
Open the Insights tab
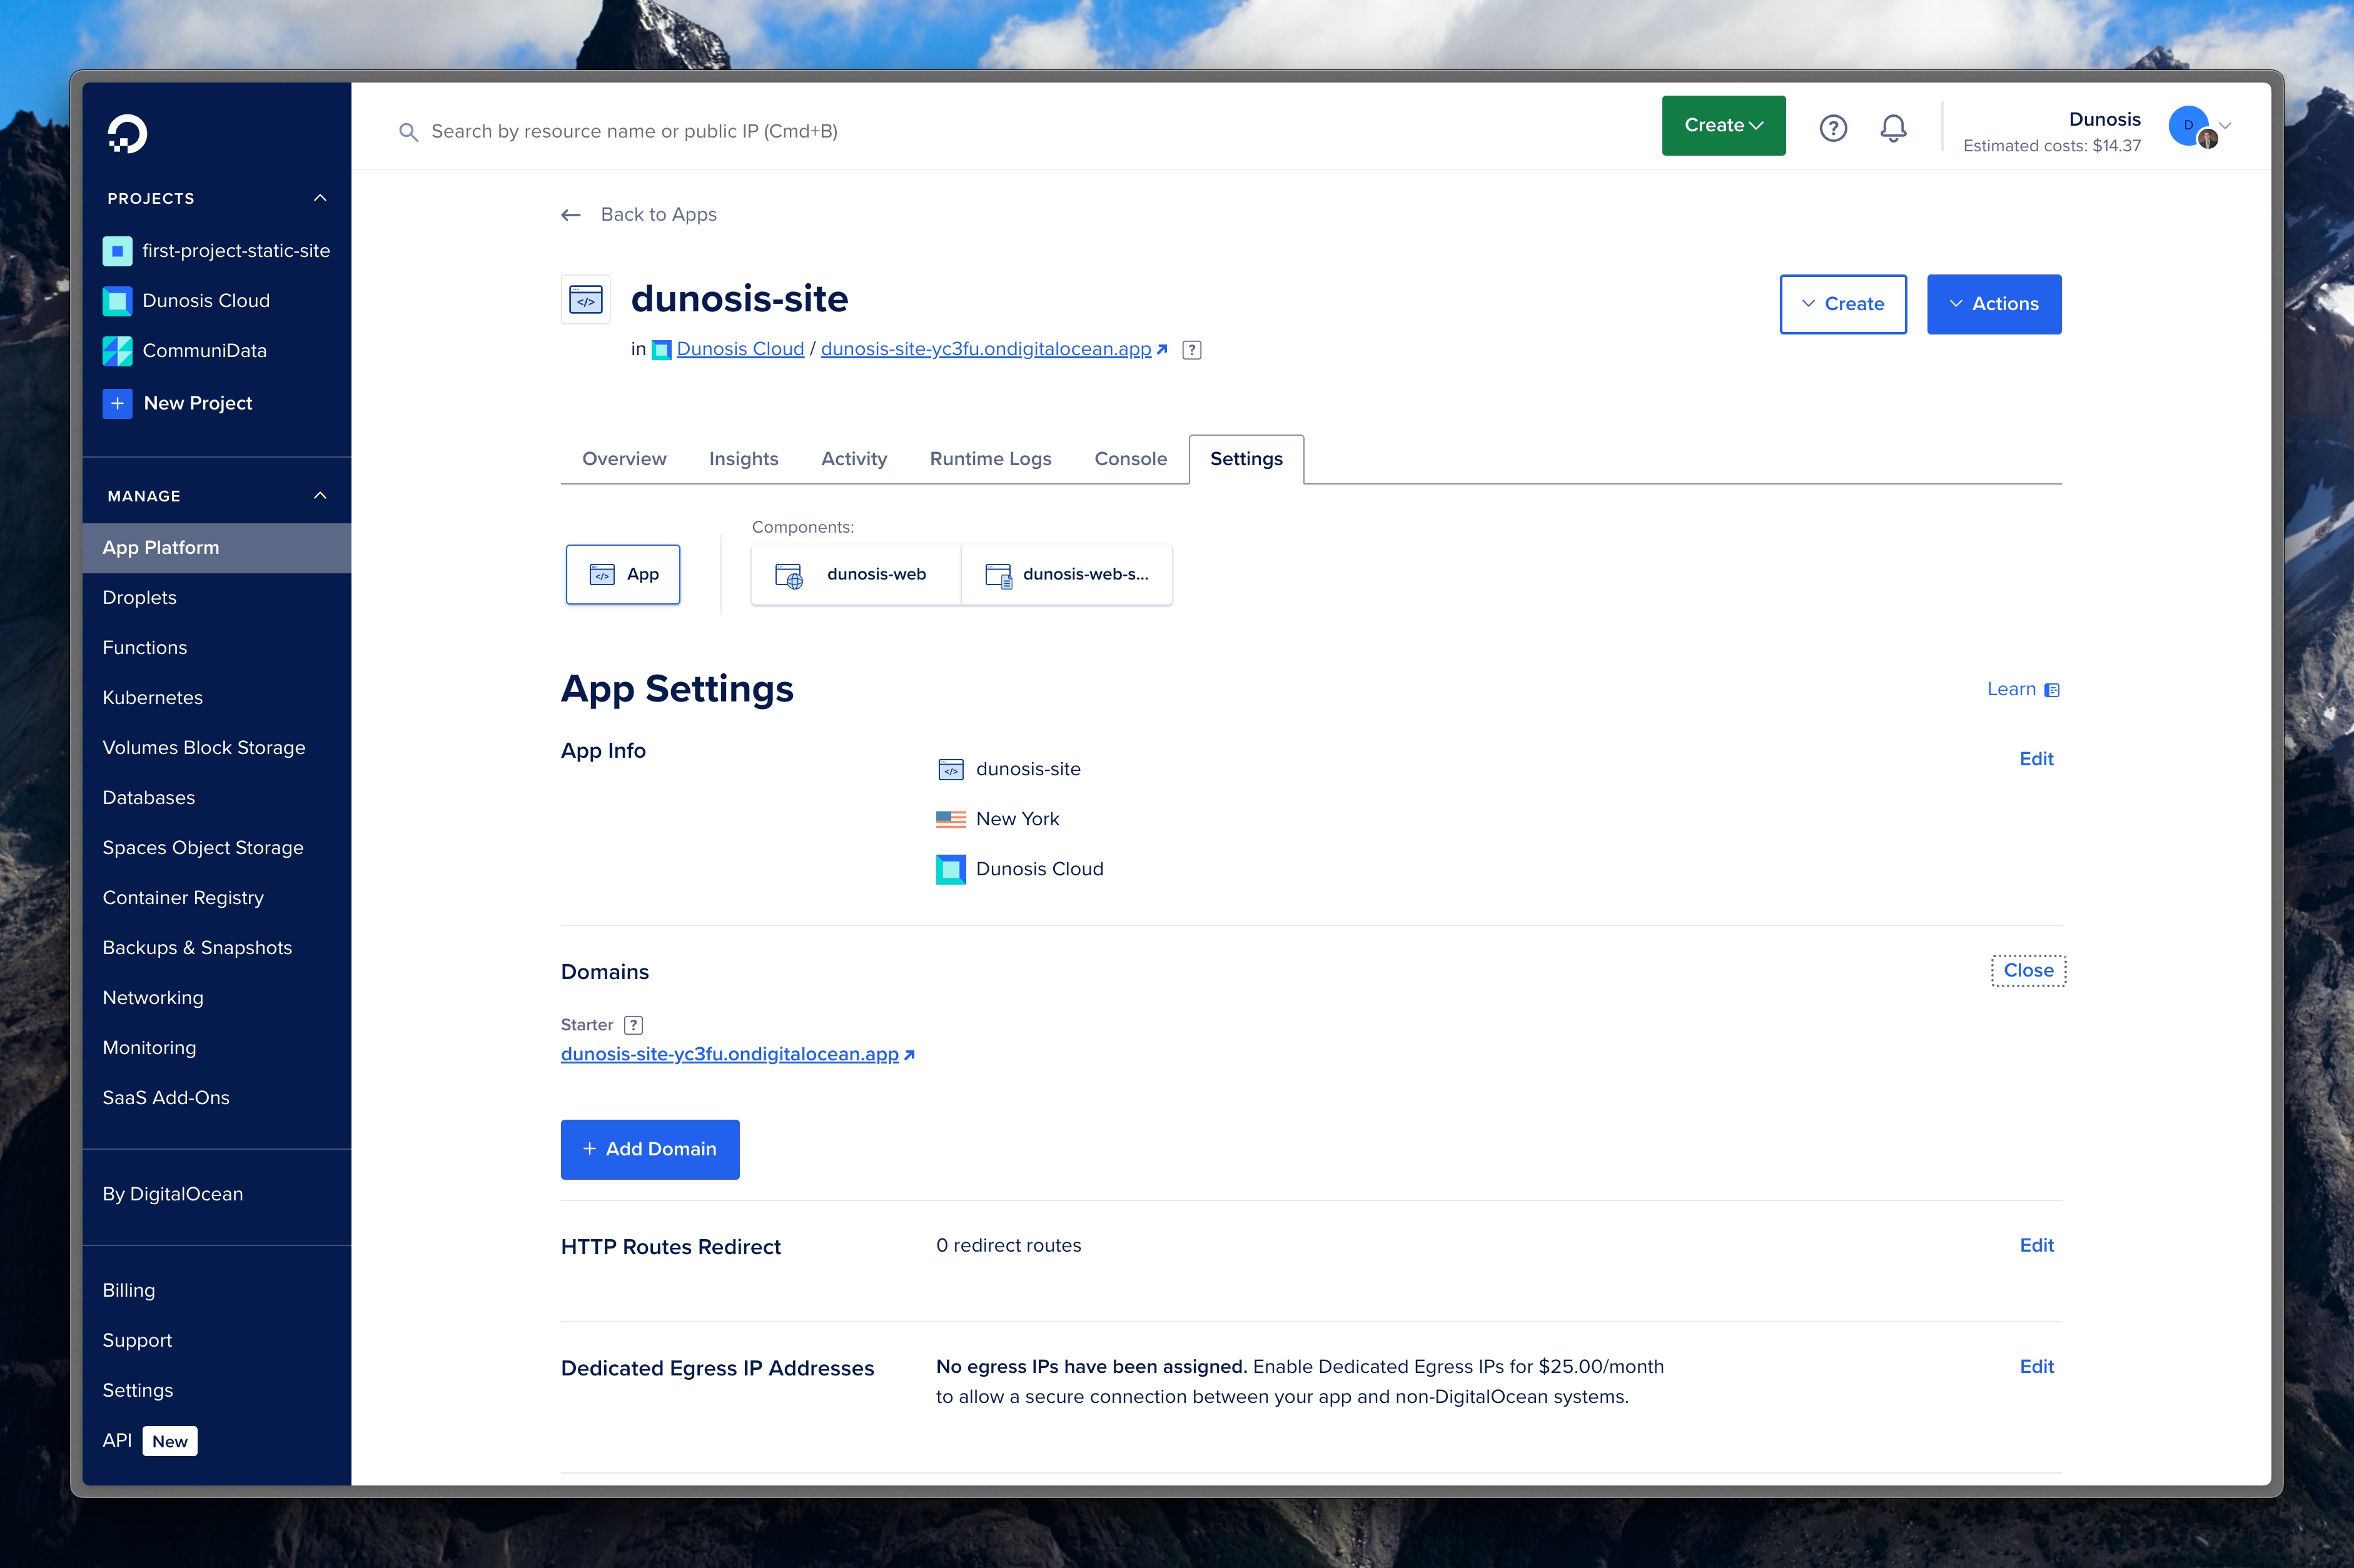click(x=743, y=459)
